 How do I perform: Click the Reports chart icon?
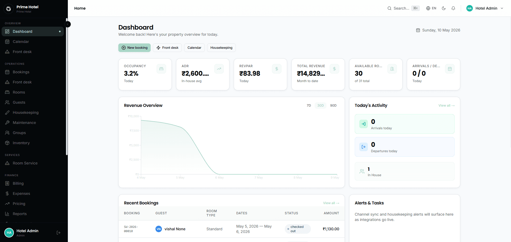[7, 214]
